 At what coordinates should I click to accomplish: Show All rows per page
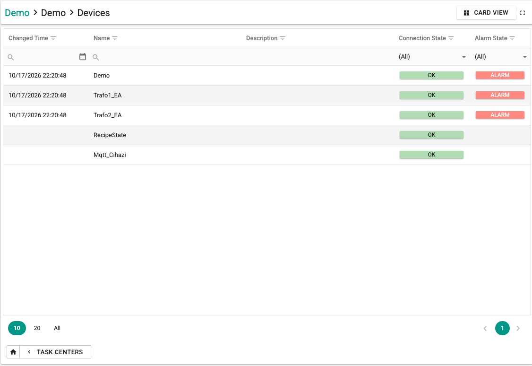[57, 328]
